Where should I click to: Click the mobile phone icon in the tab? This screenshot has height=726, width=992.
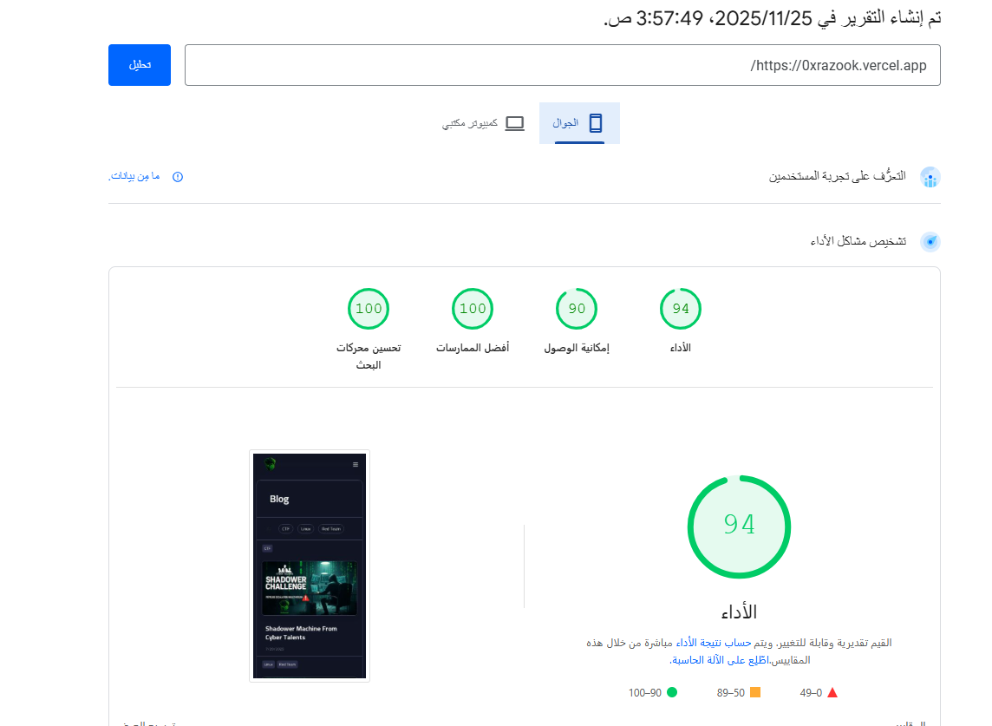596,123
